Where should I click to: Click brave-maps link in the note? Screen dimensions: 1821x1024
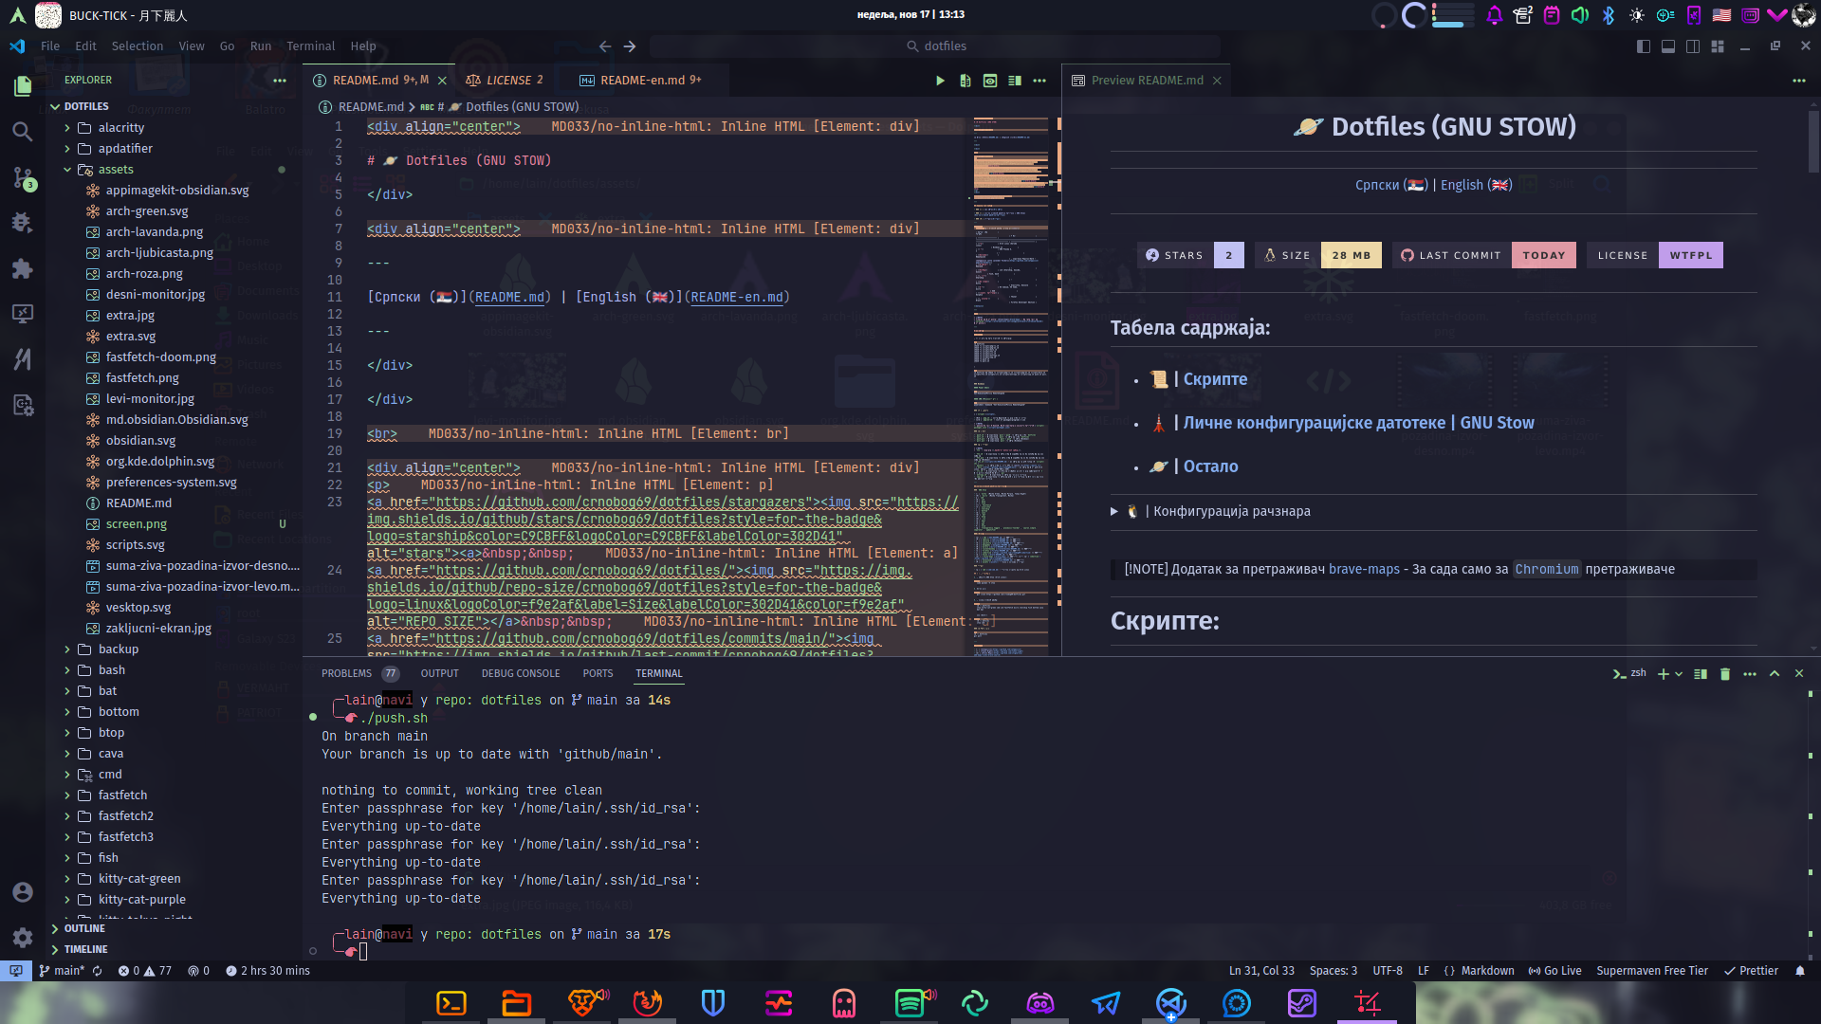click(x=1364, y=570)
